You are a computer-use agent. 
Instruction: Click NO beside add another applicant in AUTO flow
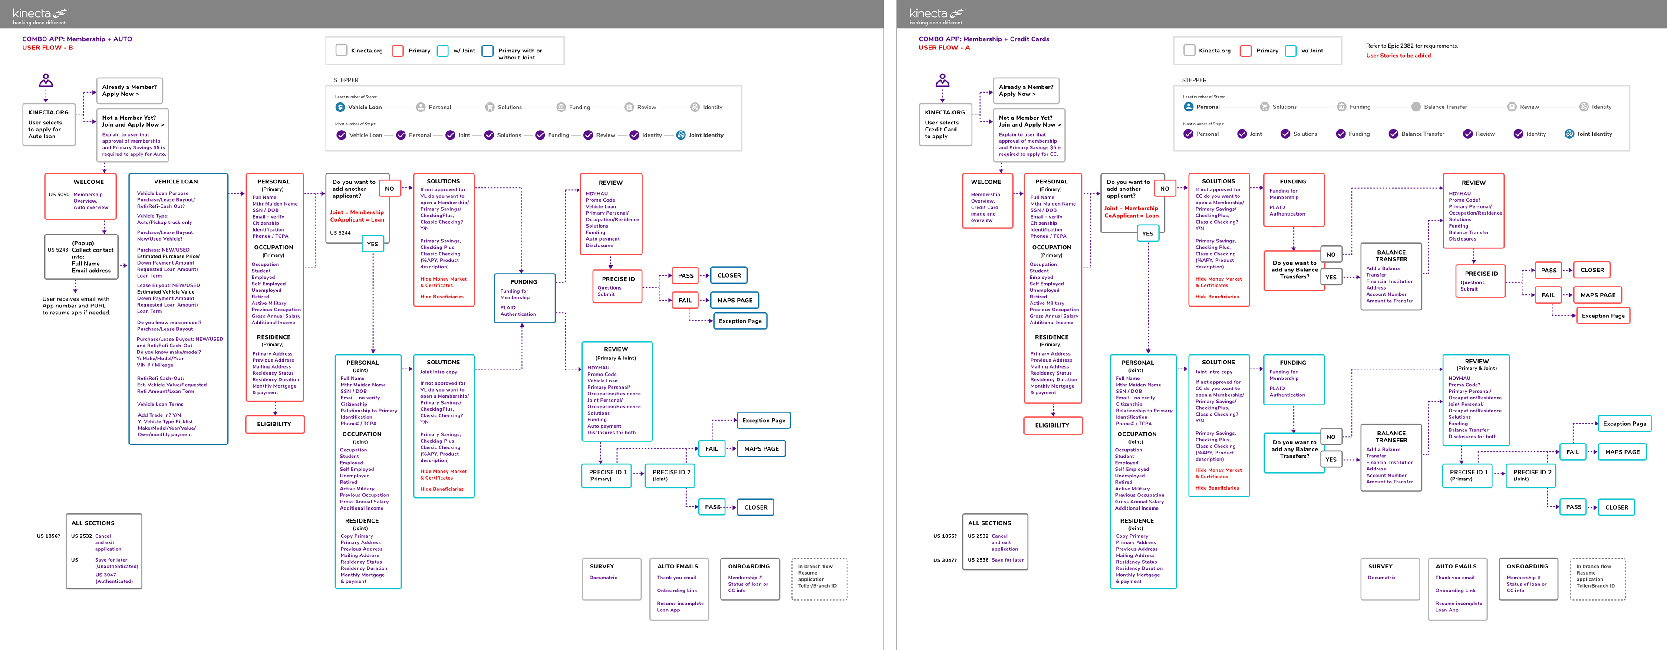(389, 189)
